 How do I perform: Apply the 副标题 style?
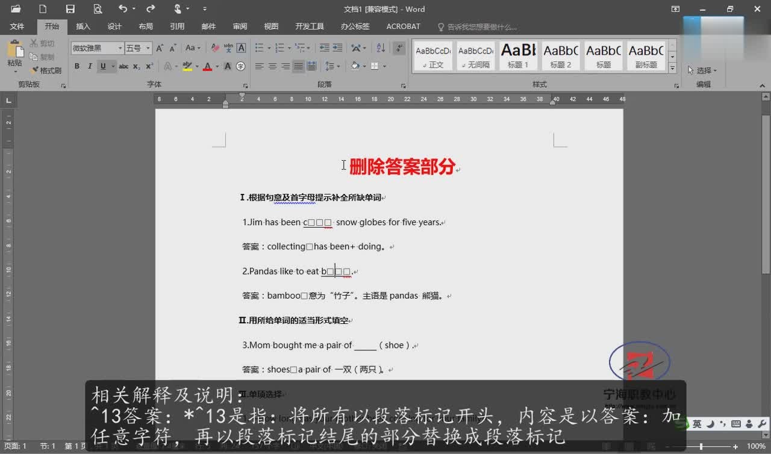click(646, 56)
